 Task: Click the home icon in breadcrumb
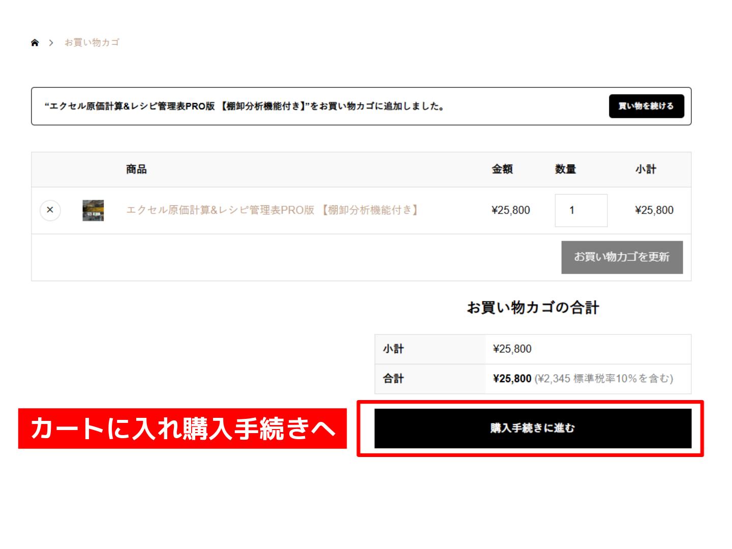coord(35,43)
